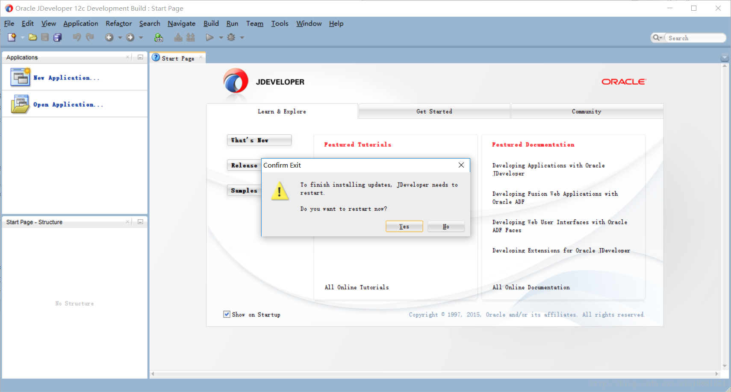Screen dimensions: 731x392
Task: Click the Rebuild (double arrow build) icon
Action: [191, 38]
